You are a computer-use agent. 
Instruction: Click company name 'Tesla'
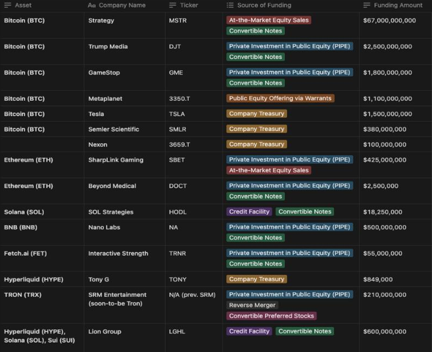point(96,114)
